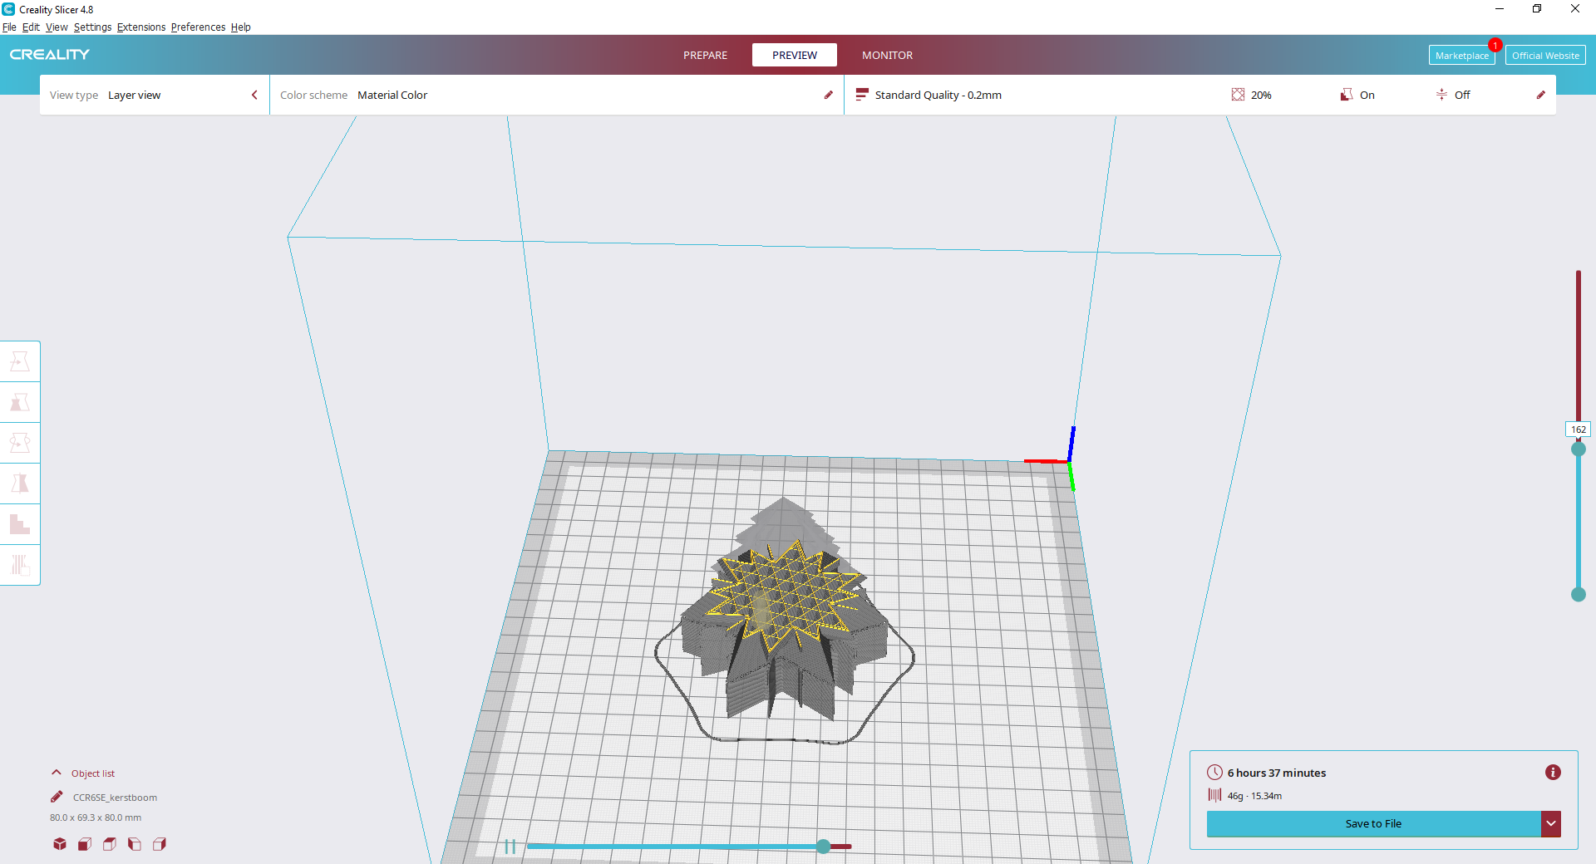This screenshot has height=864, width=1596.
Task: Select the Rotate tool in left toolbar
Action: 20,443
